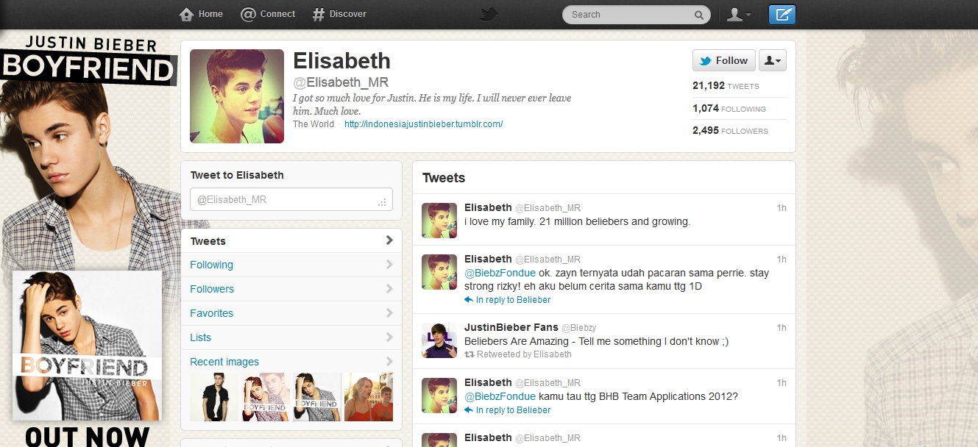978x447 pixels.
Task: Open the 21,192 tweets count
Action: point(726,86)
